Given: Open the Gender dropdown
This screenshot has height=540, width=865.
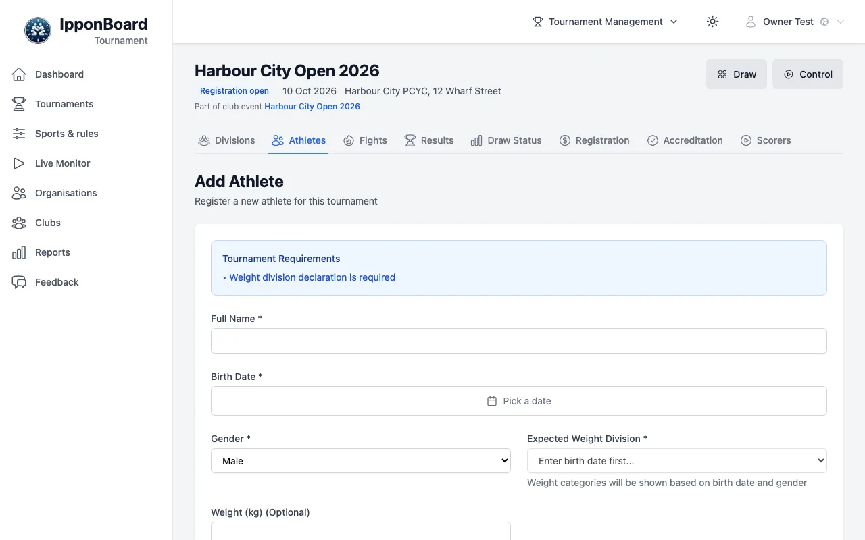Looking at the screenshot, I should pyautogui.click(x=361, y=461).
